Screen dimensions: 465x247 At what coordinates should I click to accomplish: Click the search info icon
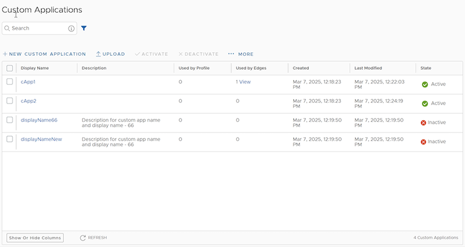pyautogui.click(x=71, y=28)
